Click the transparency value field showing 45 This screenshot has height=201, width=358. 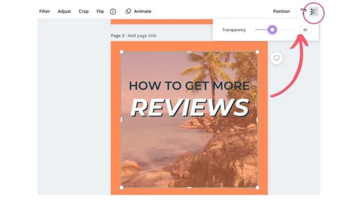click(305, 30)
